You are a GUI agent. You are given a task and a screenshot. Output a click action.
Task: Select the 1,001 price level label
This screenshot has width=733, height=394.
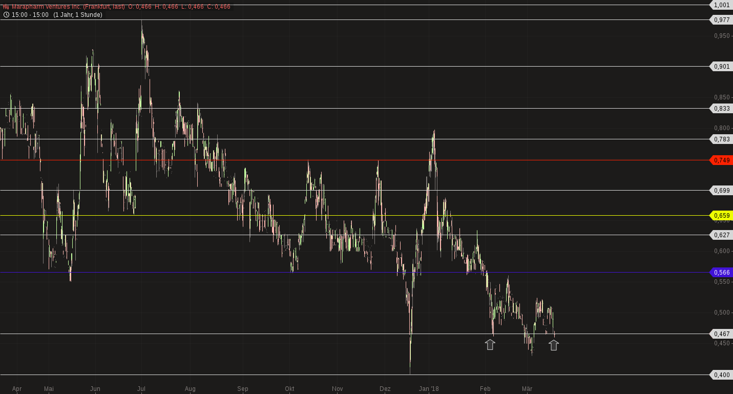tap(721, 5)
